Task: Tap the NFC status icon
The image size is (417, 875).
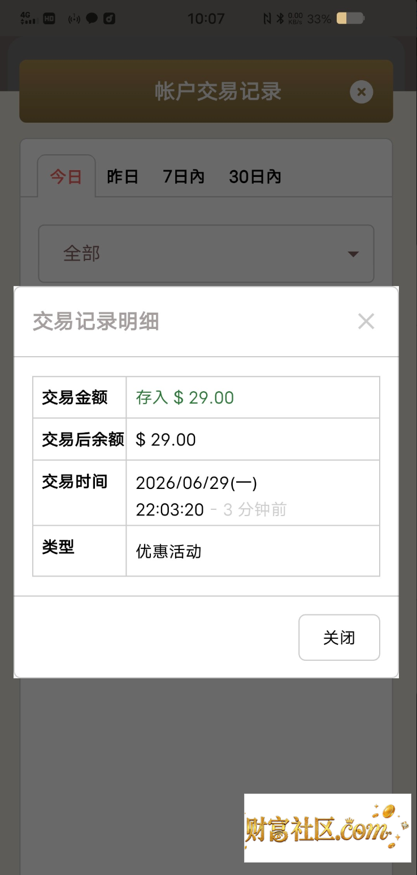Action: 267,19
